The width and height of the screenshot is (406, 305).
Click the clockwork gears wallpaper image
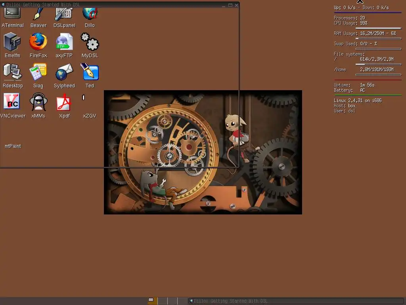(x=203, y=152)
